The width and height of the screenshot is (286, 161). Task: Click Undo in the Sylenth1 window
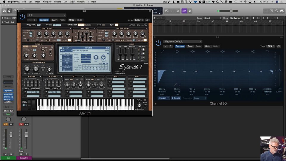(72, 20)
